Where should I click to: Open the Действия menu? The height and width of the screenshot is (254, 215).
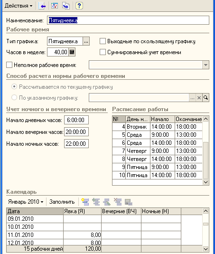(19, 6)
